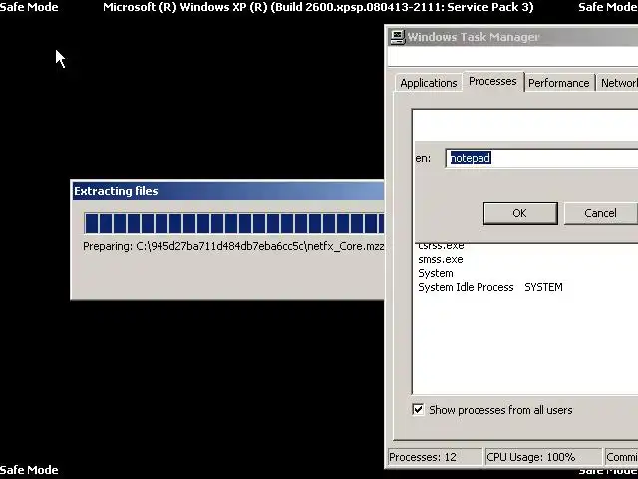
Task: Switch to the Applications tab
Action: [428, 83]
